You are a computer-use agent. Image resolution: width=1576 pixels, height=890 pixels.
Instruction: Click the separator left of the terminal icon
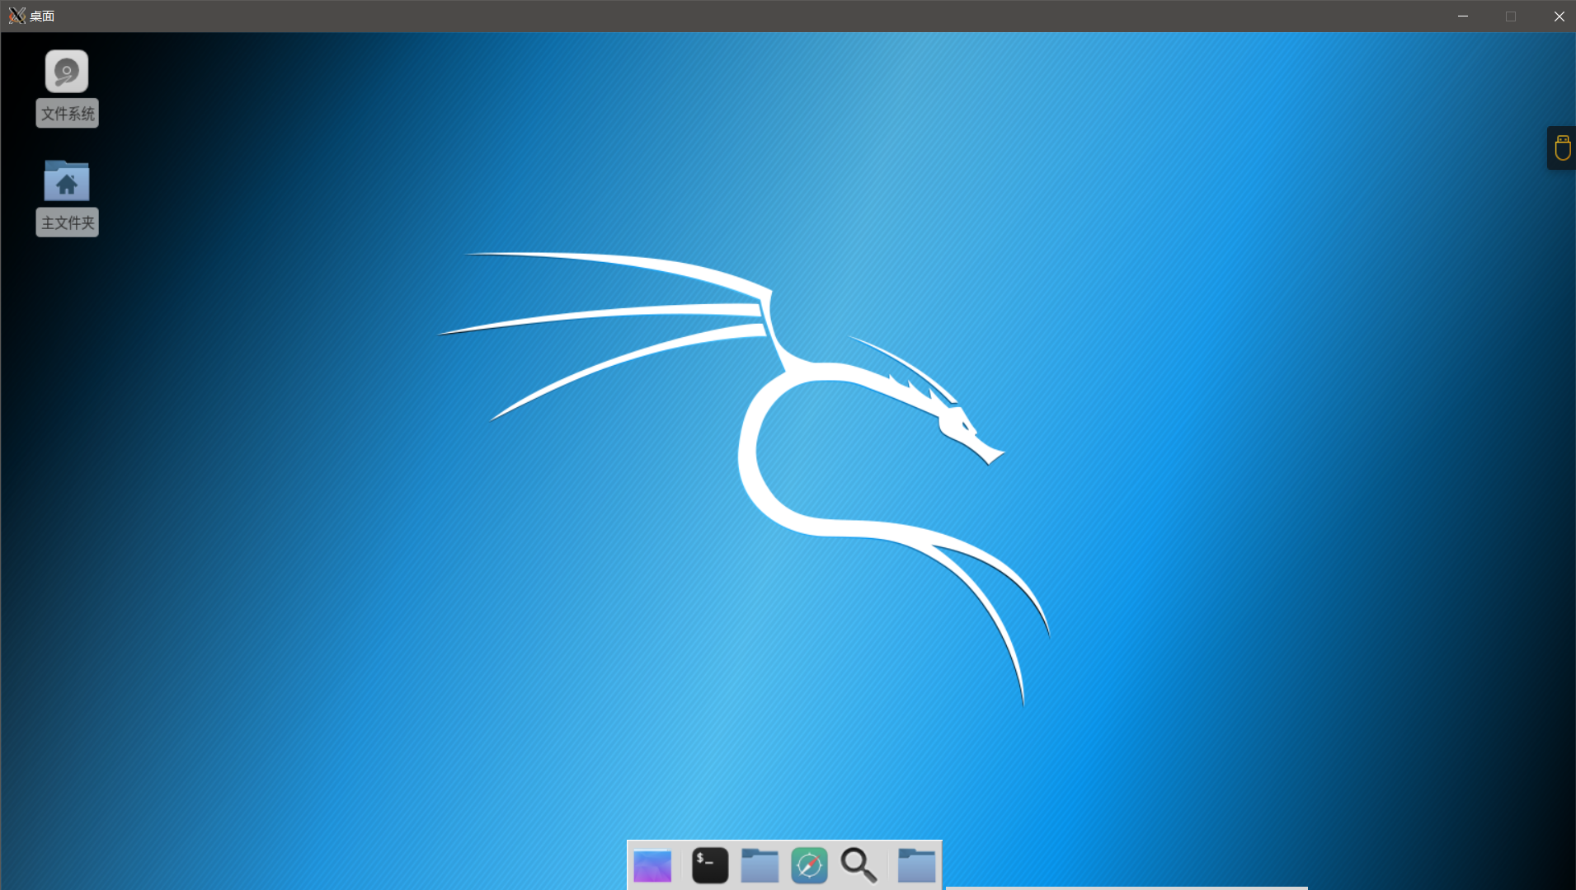[682, 865]
